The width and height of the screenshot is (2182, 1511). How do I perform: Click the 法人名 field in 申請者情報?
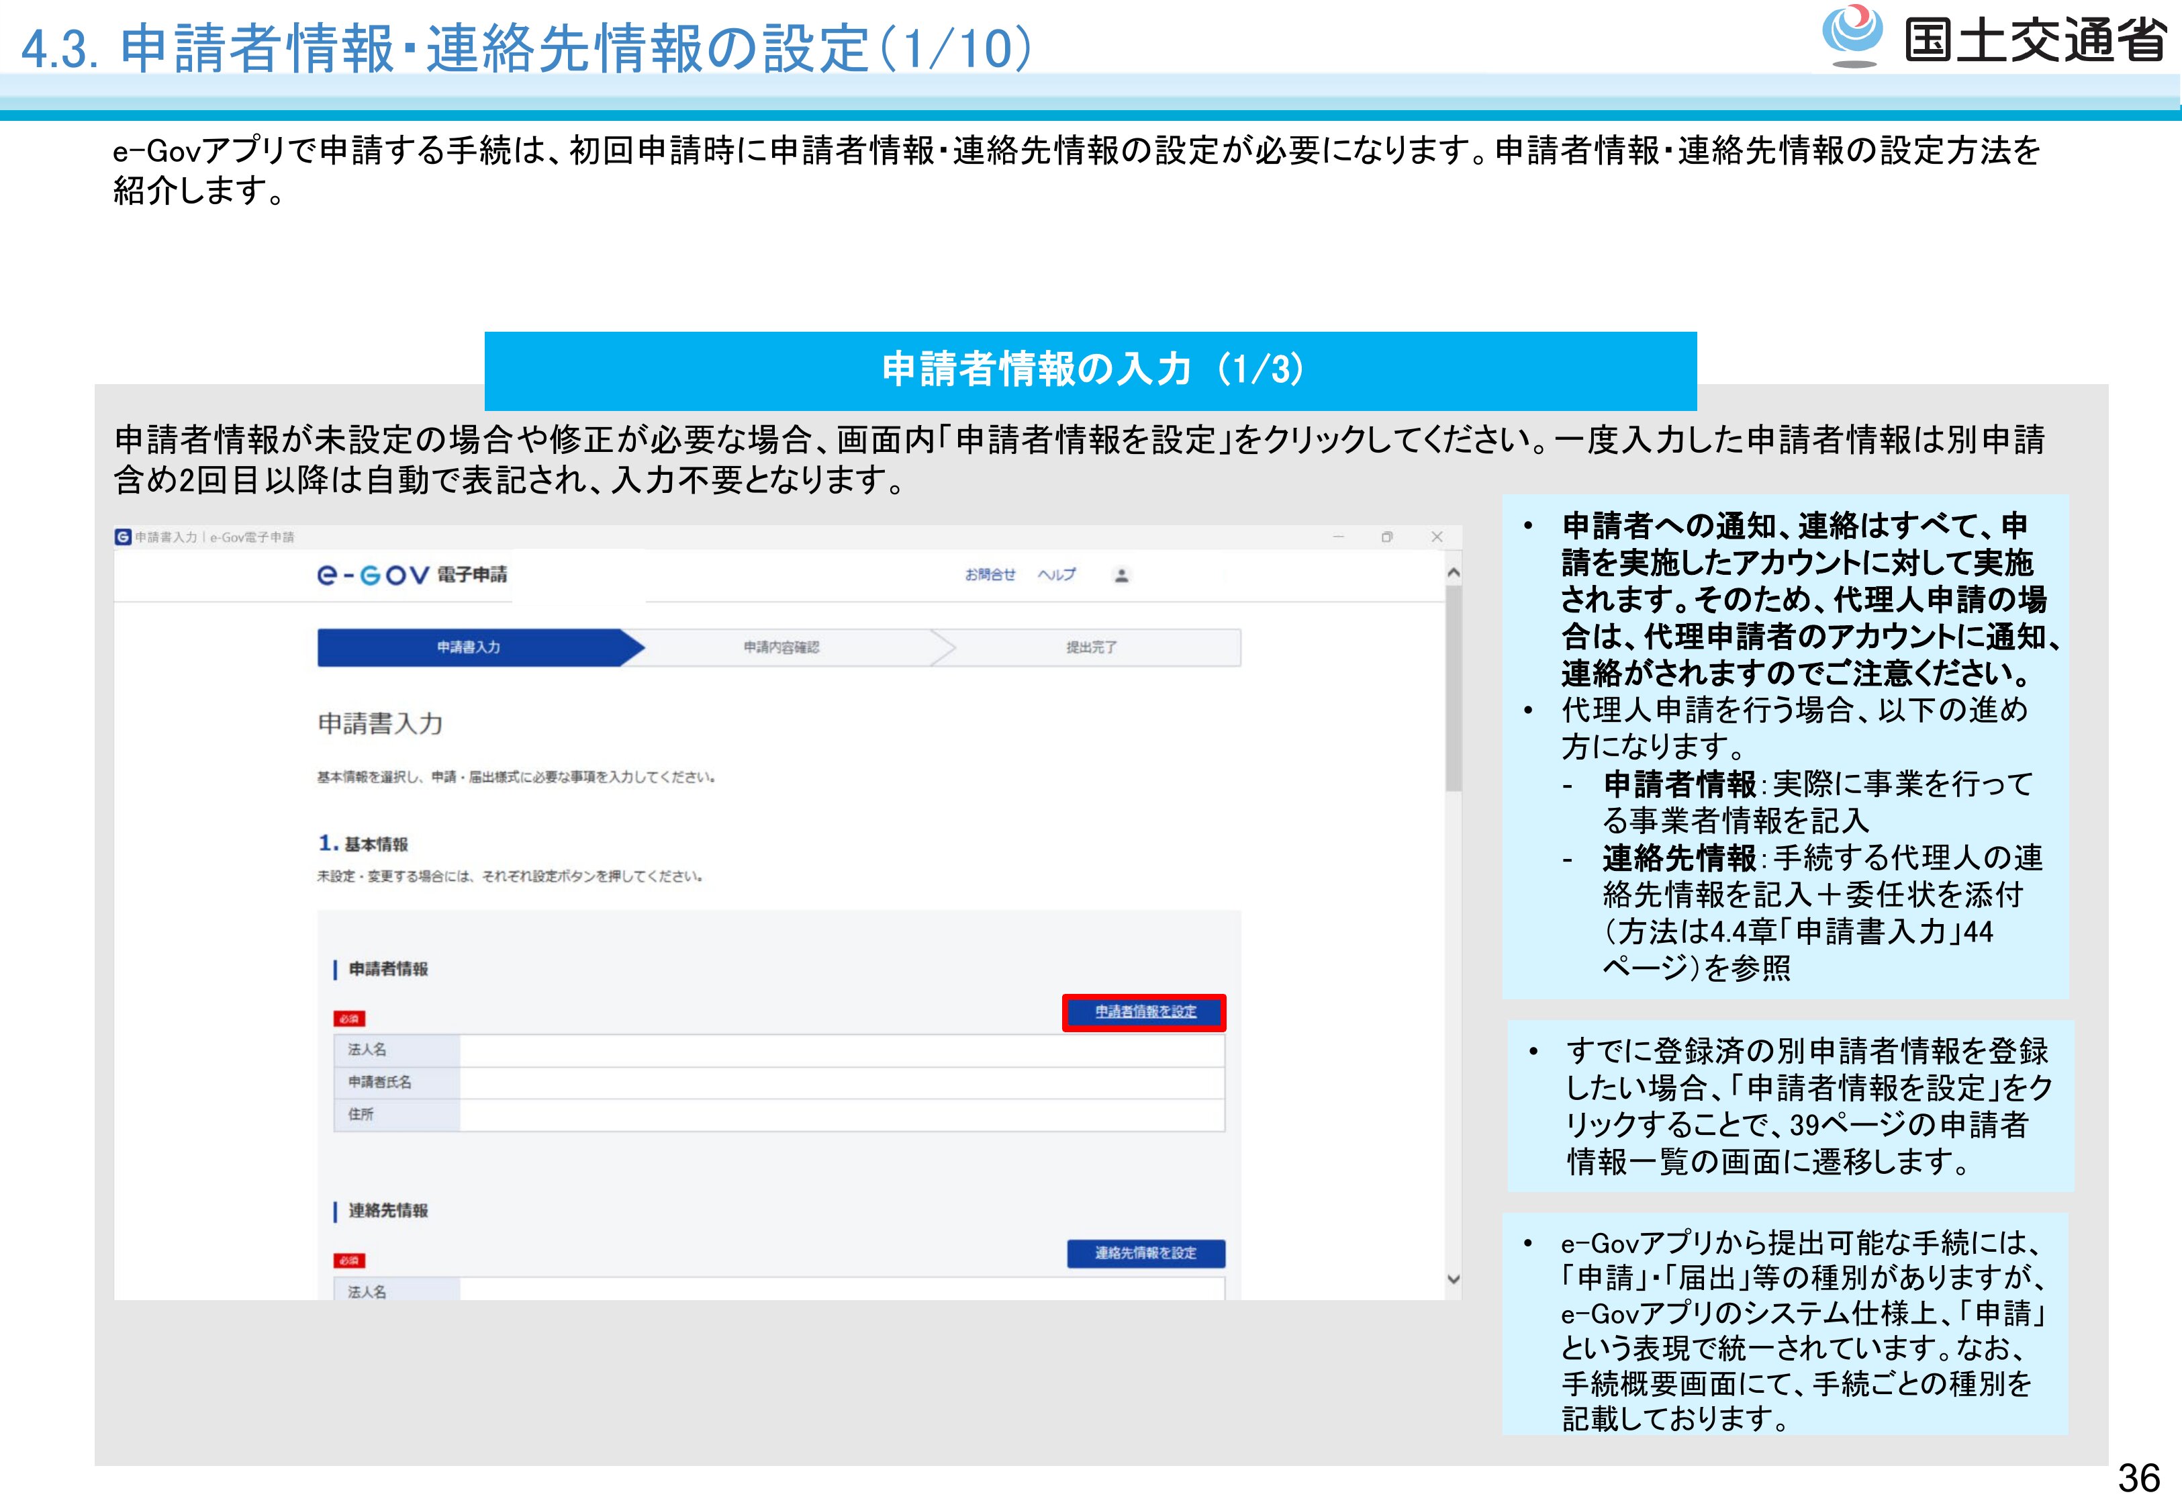point(841,1050)
